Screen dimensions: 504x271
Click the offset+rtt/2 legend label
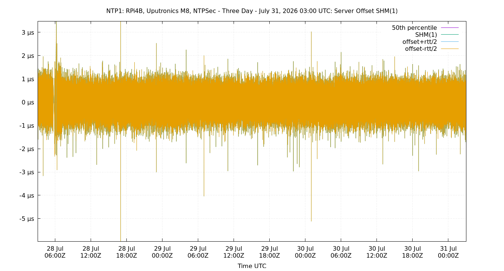420,42
